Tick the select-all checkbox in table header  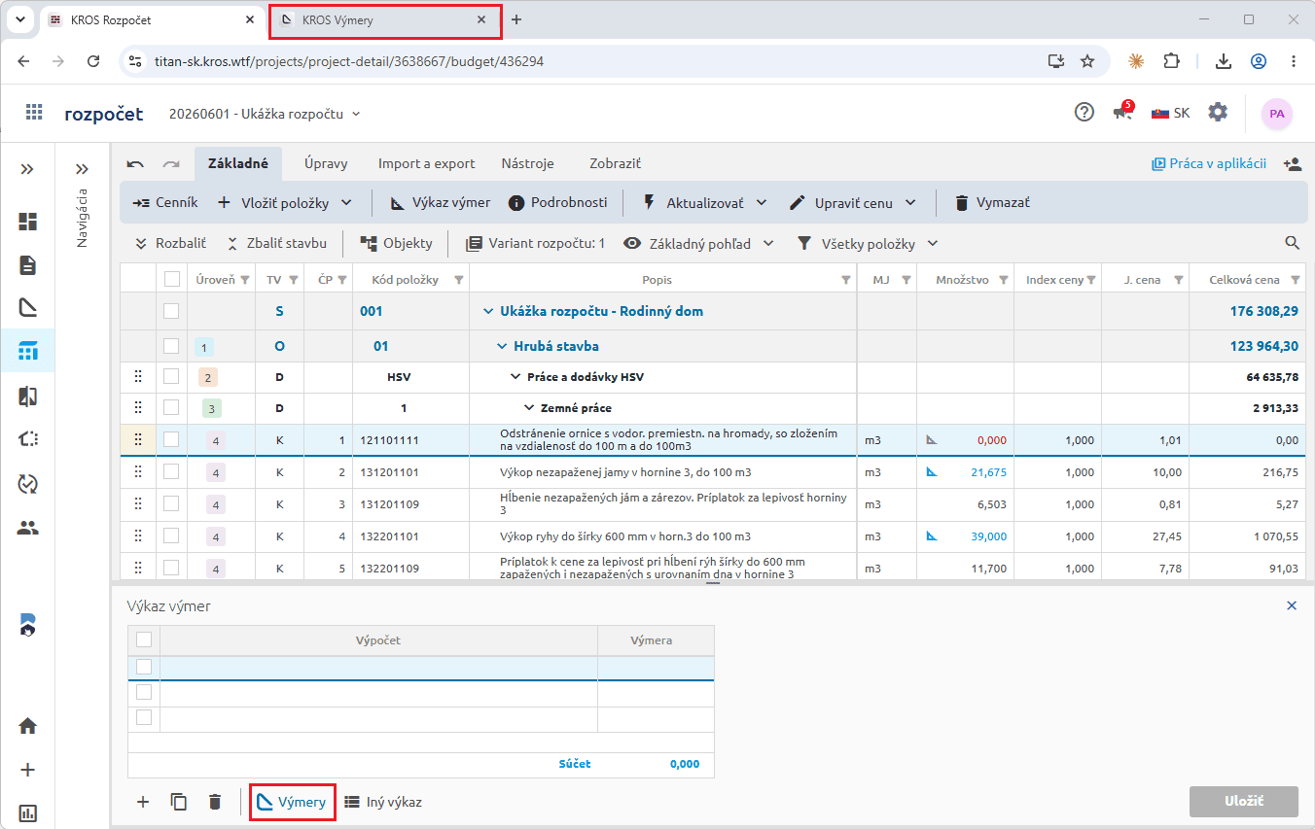(x=172, y=279)
